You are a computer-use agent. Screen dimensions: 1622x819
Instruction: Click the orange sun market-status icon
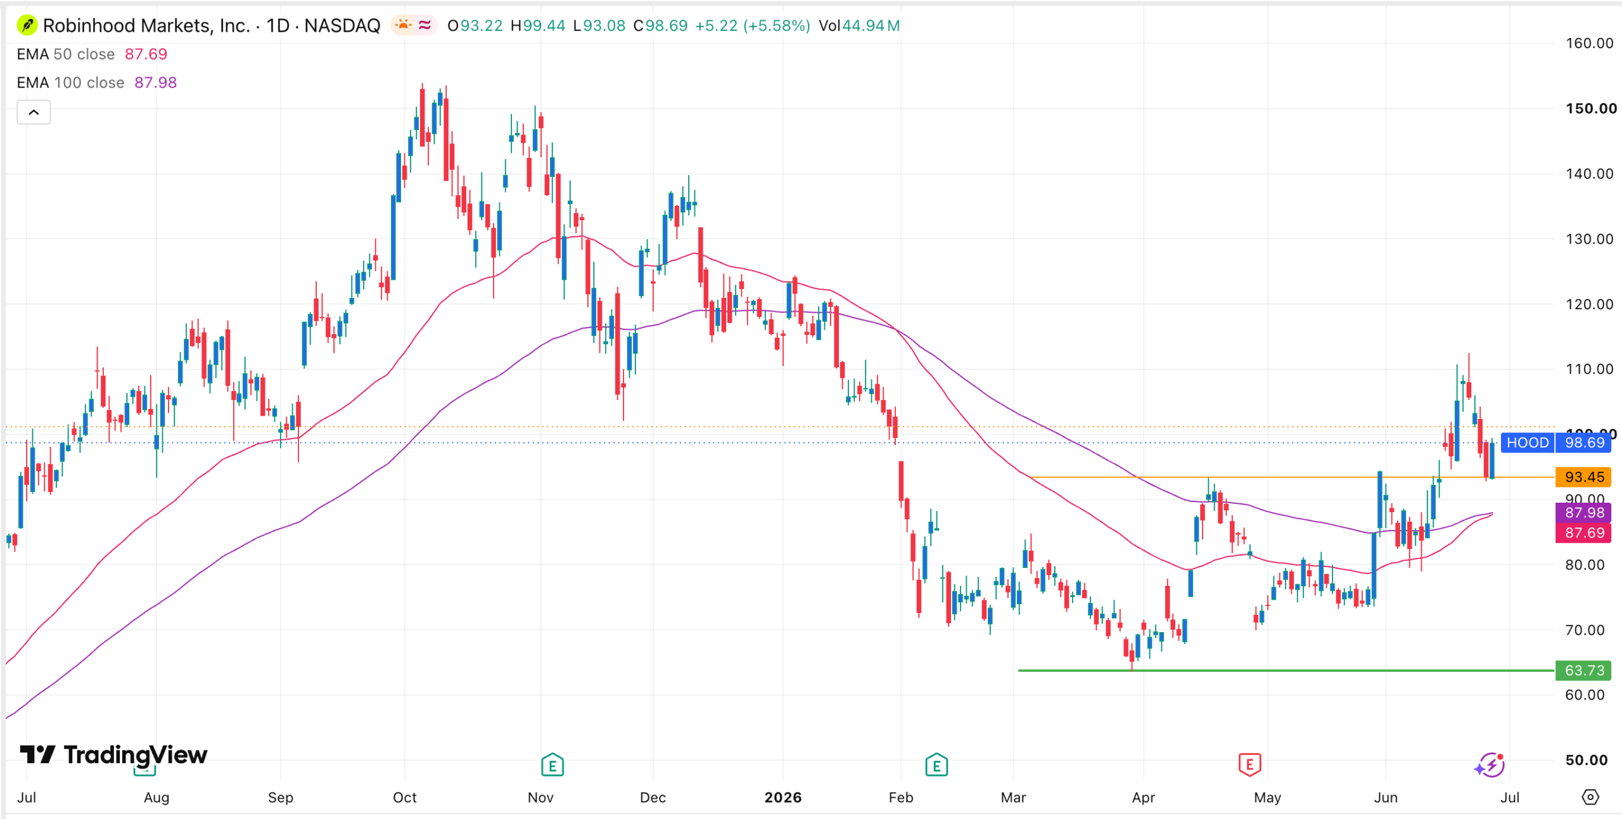click(x=403, y=25)
